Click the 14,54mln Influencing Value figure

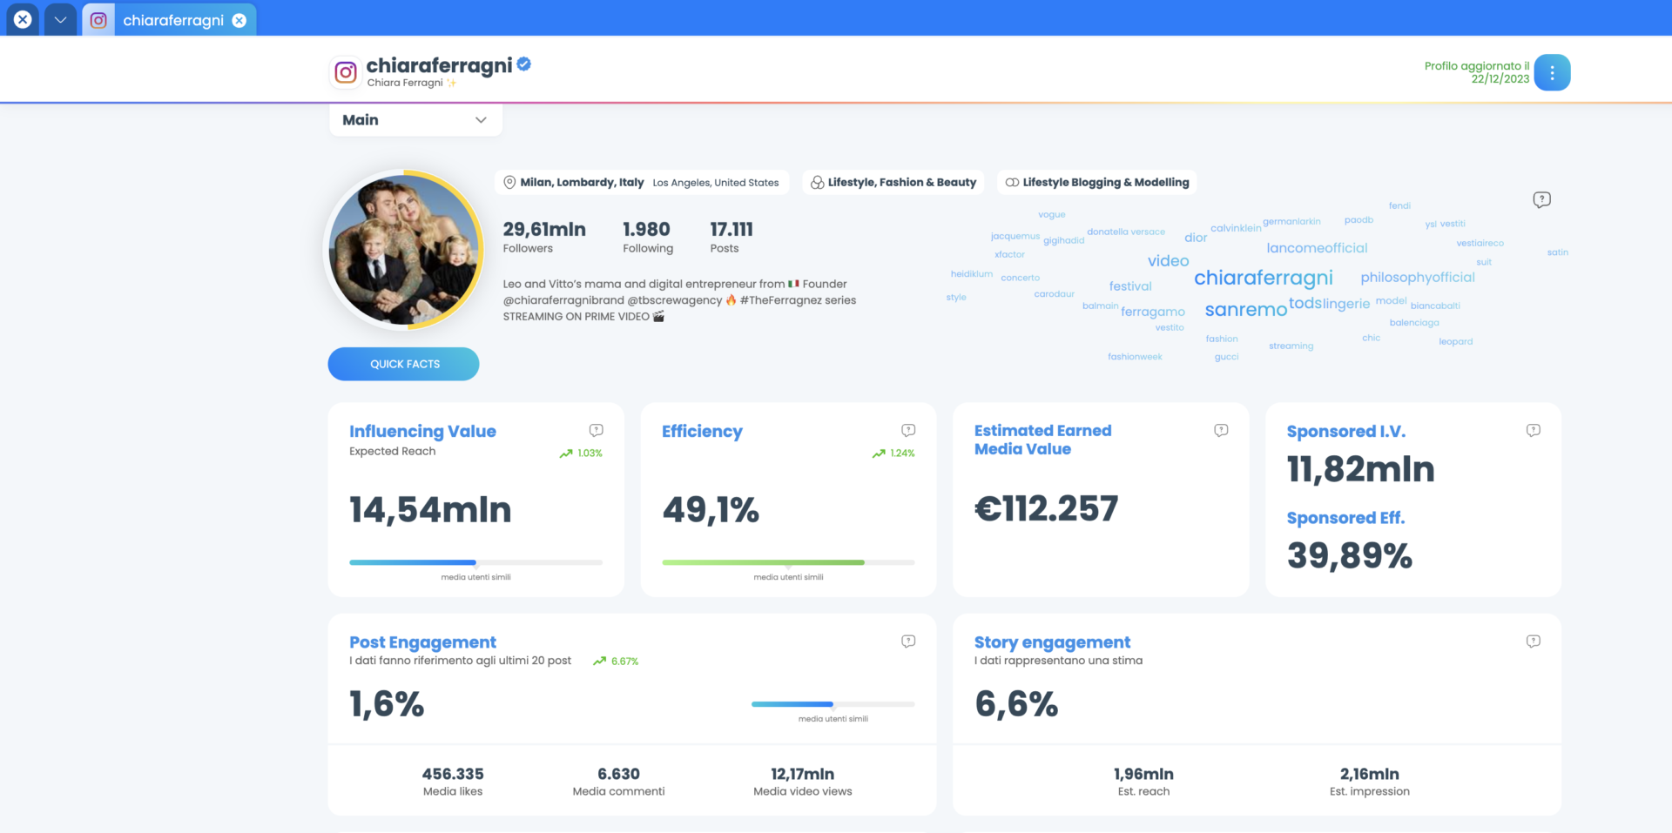pyautogui.click(x=430, y=510)
